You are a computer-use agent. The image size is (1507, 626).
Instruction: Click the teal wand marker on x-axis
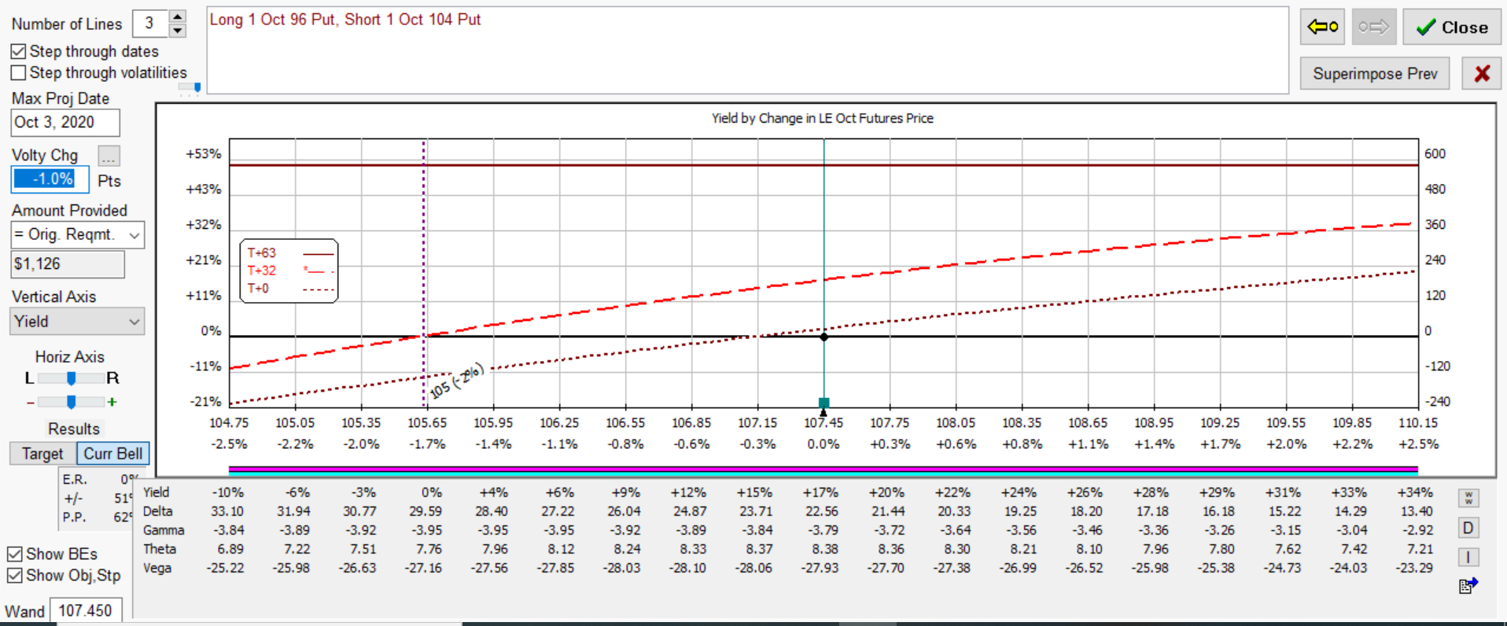coord(824,403)
